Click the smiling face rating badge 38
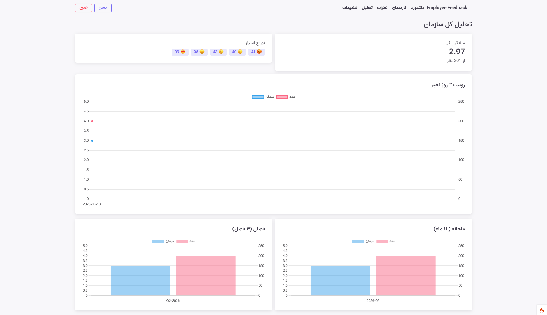The width and height of the screenshot is (547, 315). 199,52
